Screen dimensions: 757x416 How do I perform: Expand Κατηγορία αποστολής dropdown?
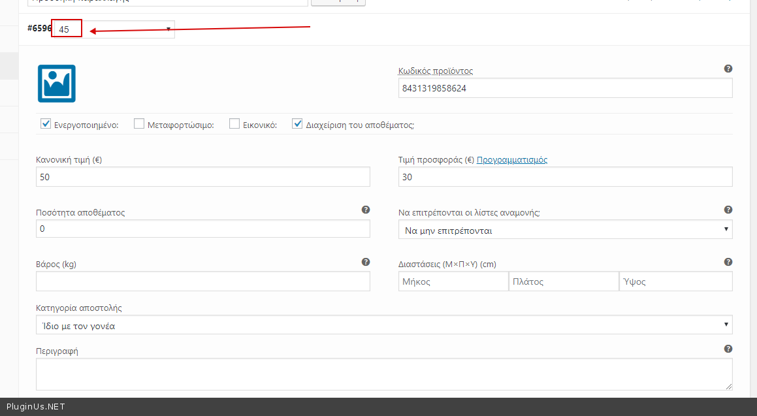384,325
